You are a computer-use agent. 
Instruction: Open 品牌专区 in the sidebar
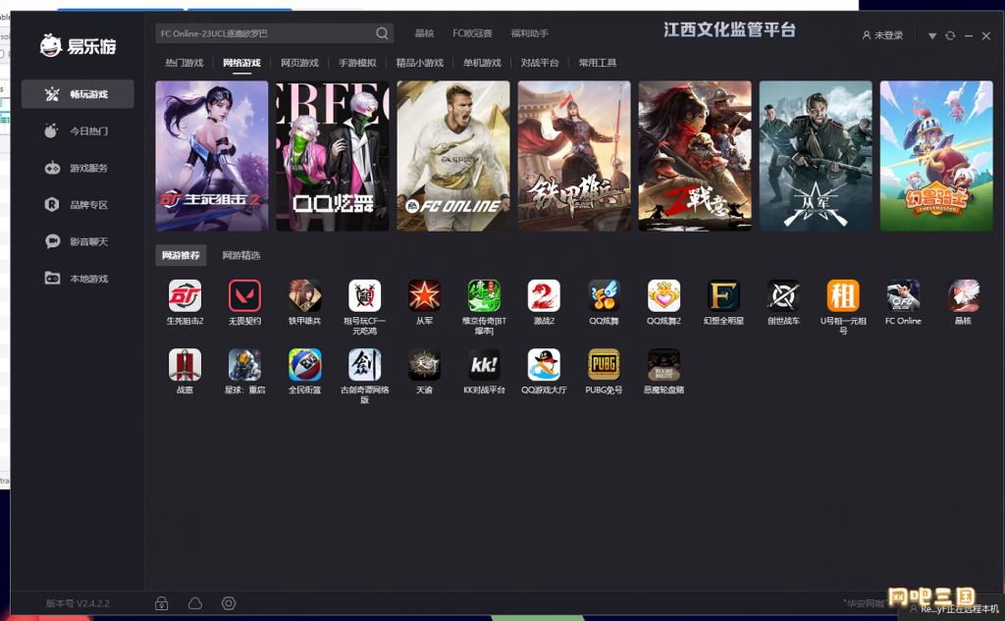click(x=78, y=204)
